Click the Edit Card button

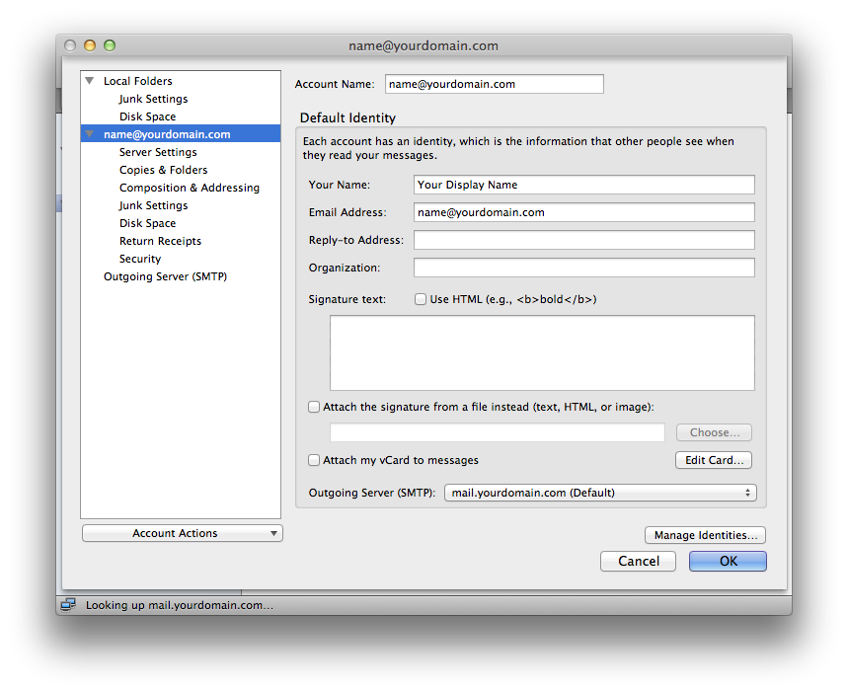(x=713, y=460)
